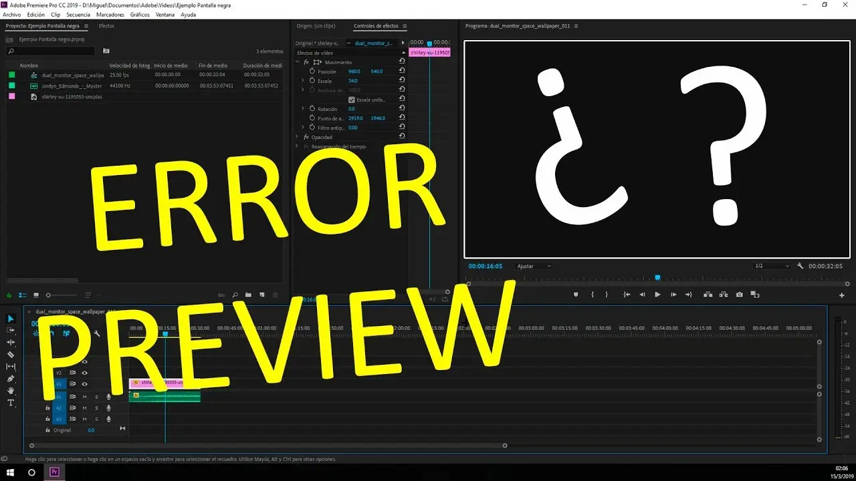Go to In point
Image resolution: width=856 pixels, height=481 pixels.
[627, 295]
